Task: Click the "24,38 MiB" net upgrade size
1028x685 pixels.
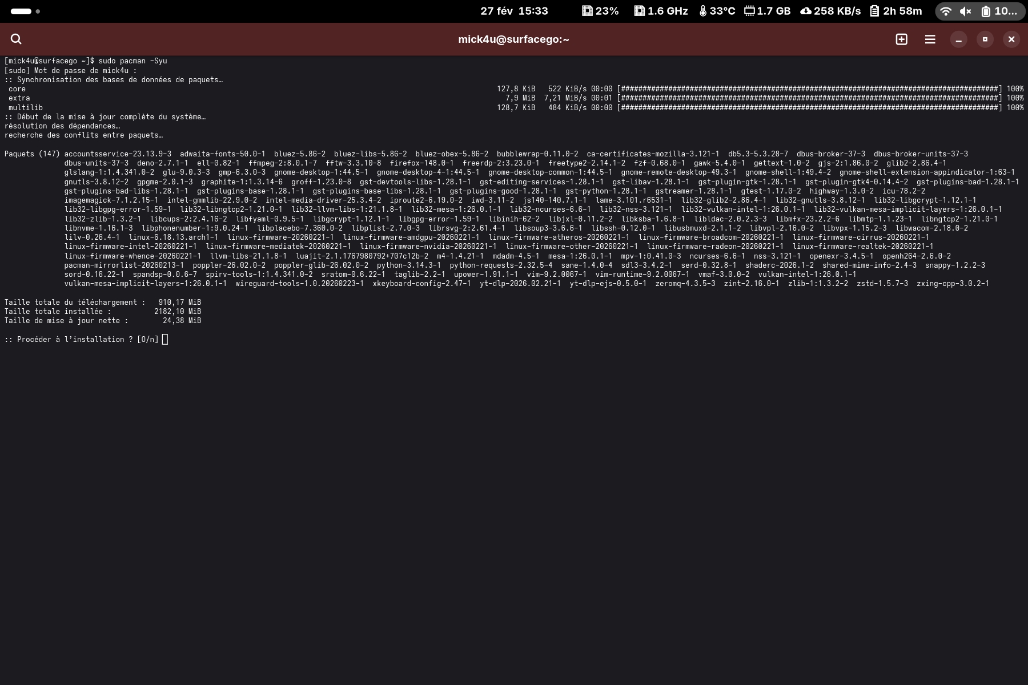Action: 182,321
